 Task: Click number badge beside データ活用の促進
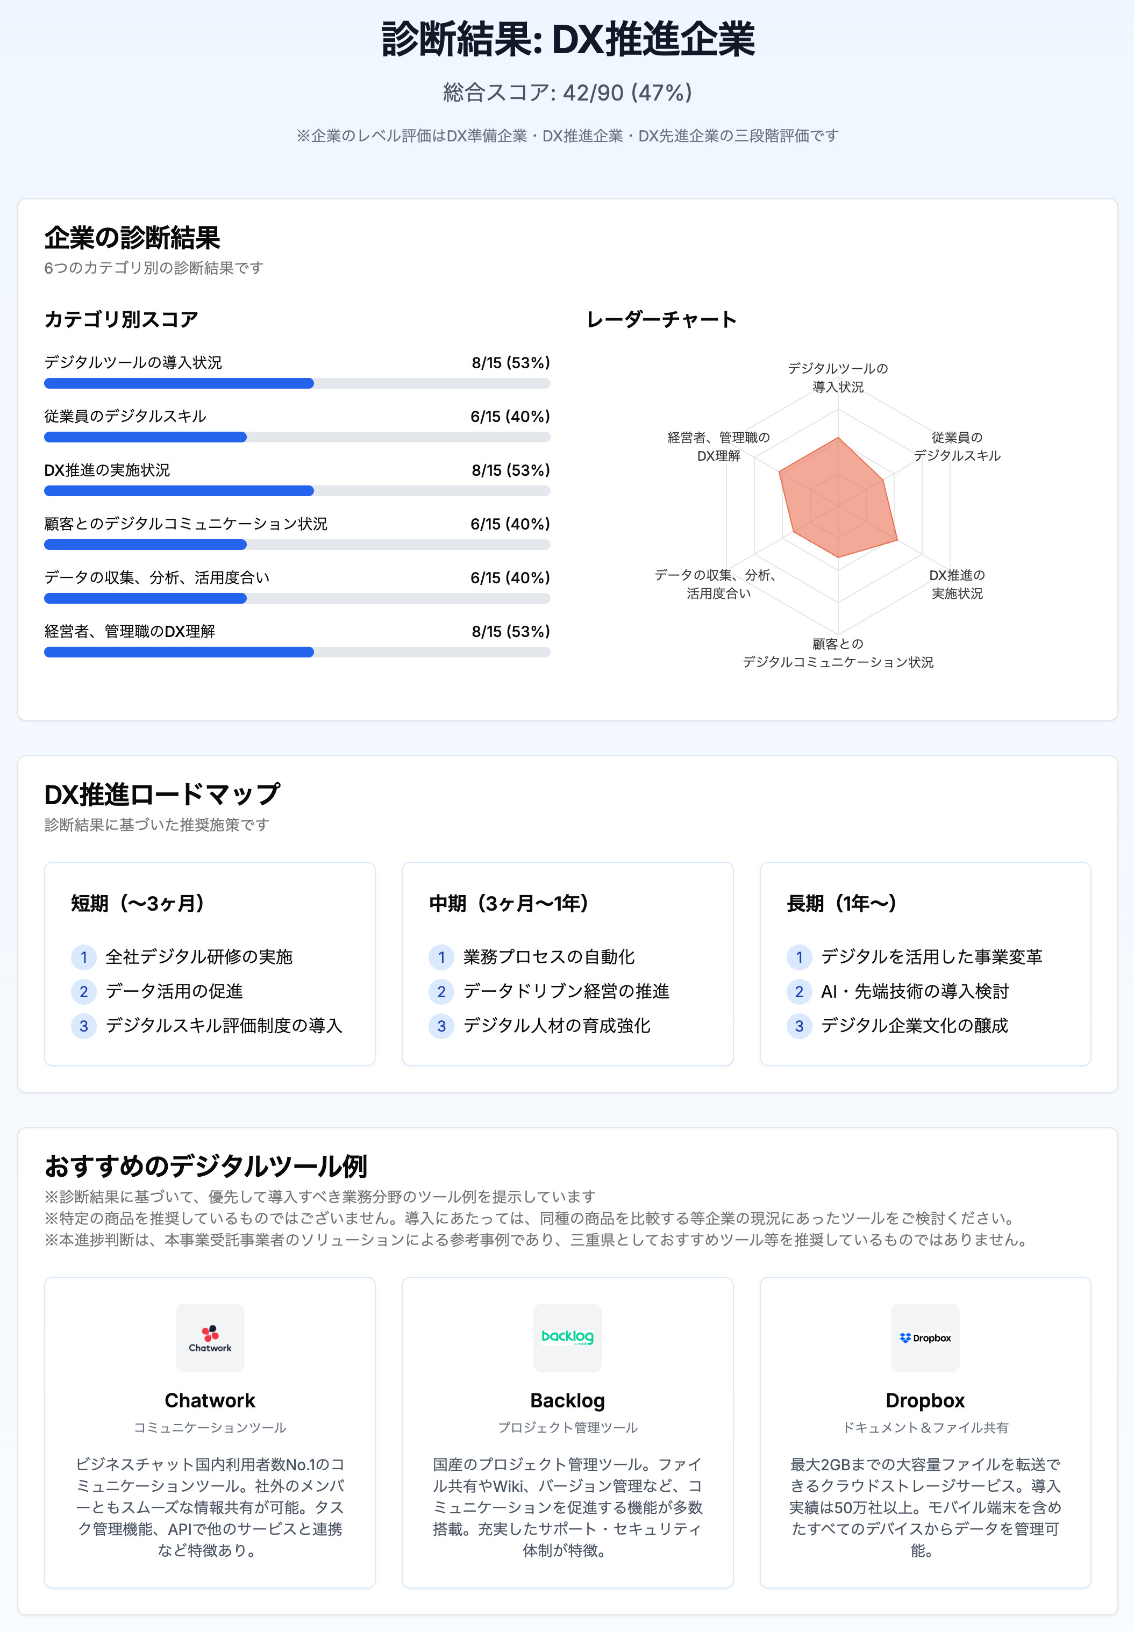pos(84,991)
